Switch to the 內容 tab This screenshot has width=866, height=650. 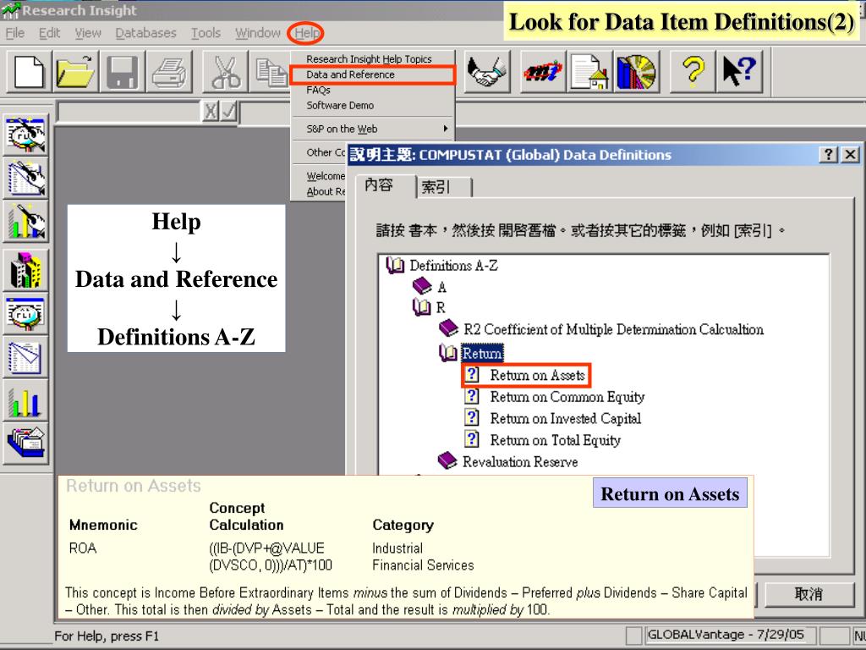(385, 185)
